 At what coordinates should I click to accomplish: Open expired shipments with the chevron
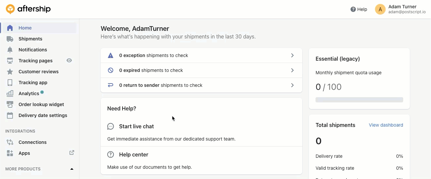click(292, 70)
